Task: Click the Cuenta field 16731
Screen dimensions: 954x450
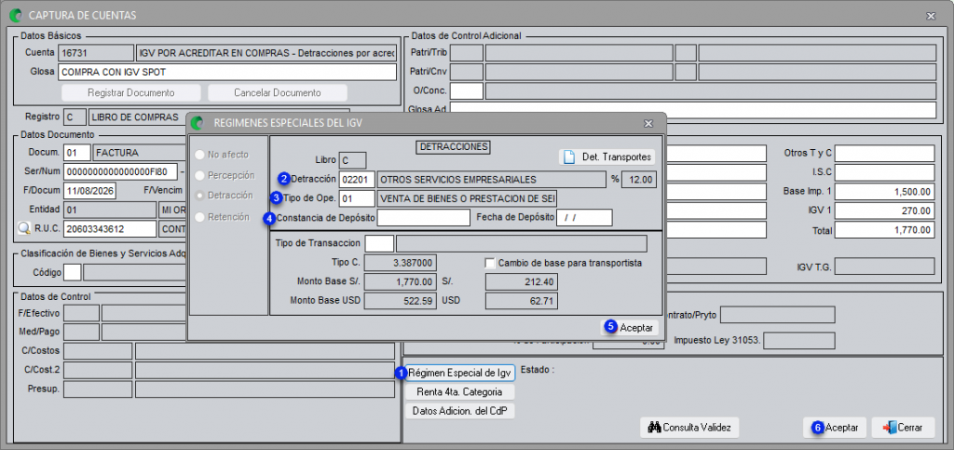Action: [x=96, y=53]
